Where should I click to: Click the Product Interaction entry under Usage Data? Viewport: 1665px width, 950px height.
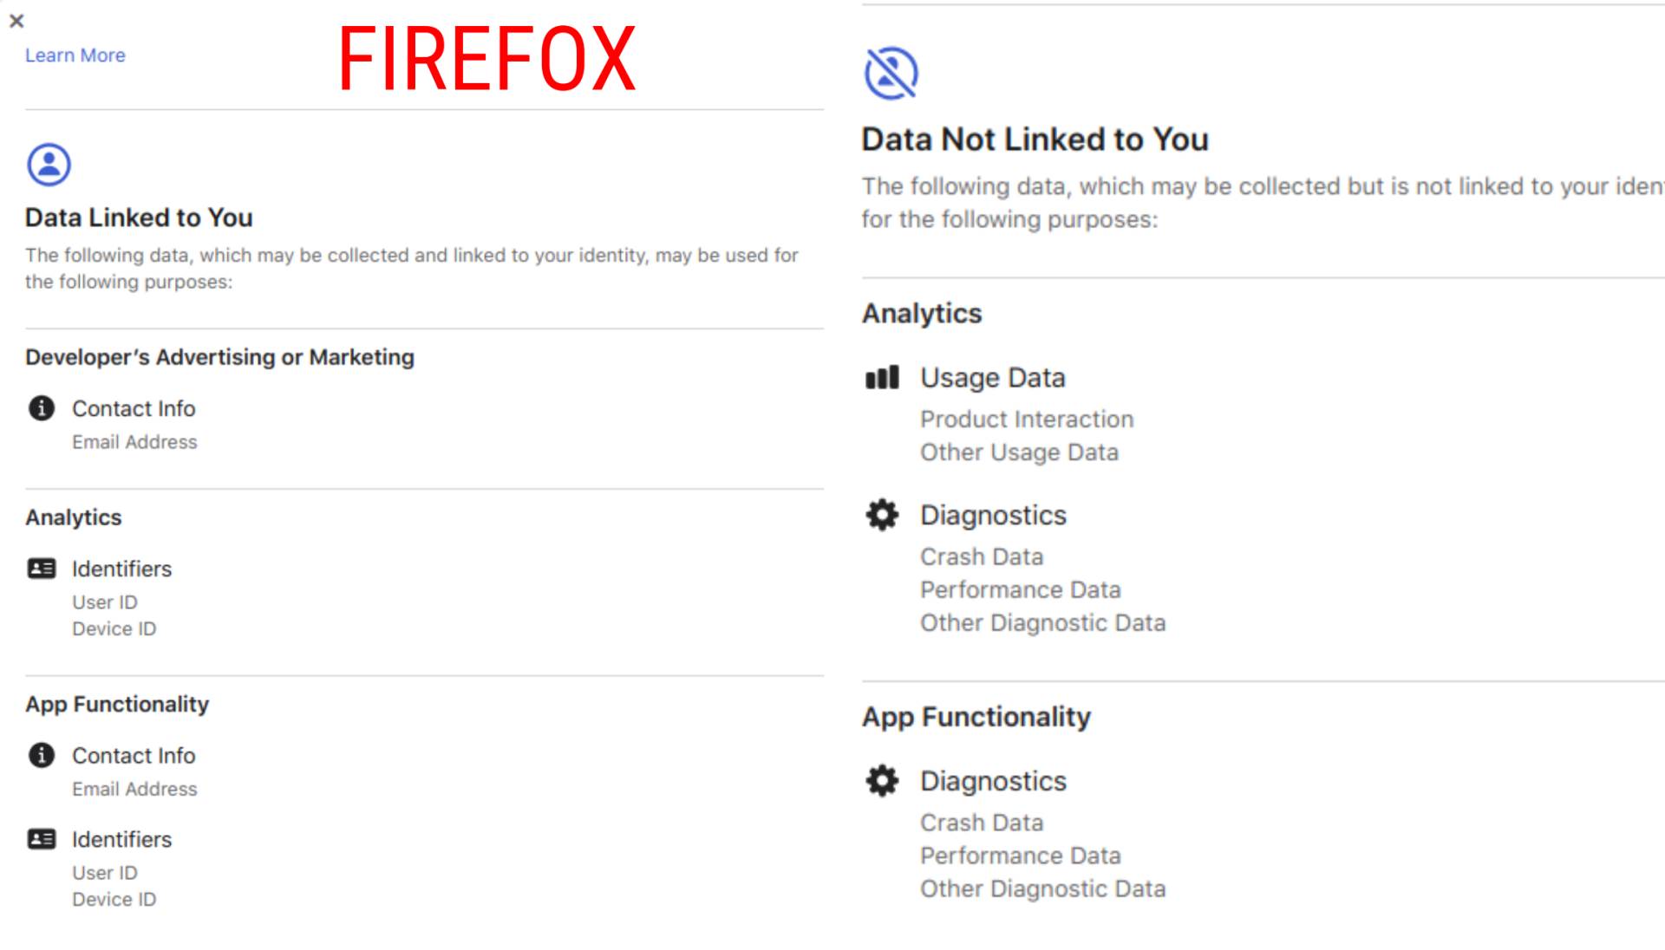point(1027,419)
